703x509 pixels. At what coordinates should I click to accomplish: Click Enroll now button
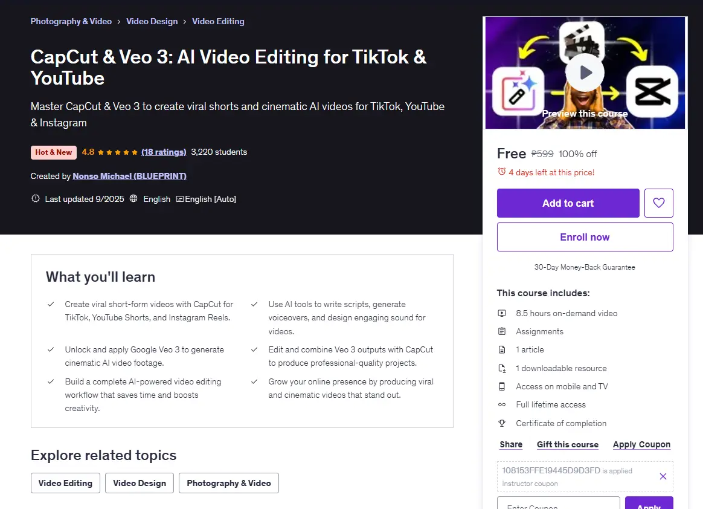[585, 237]
